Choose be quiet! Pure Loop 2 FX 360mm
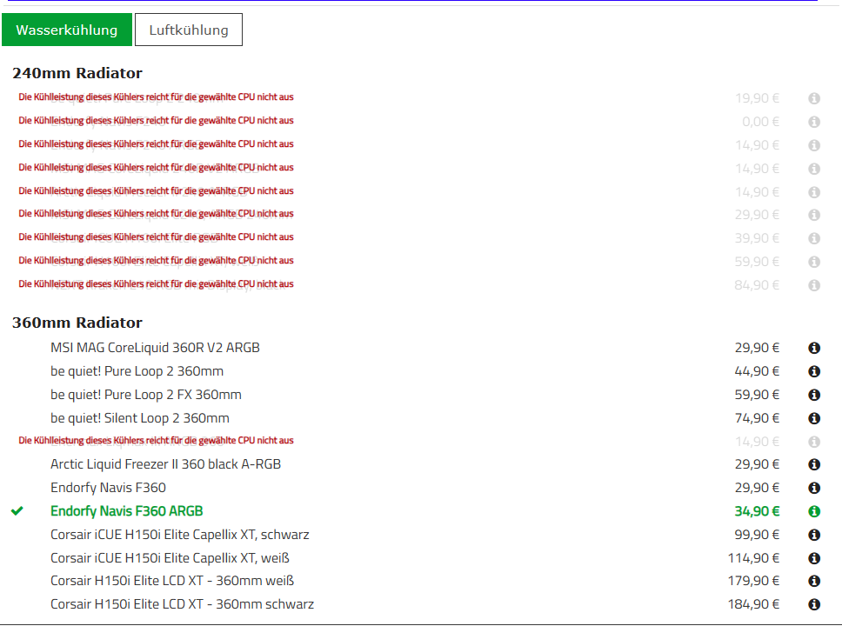Viewport: 842px width, 626px height. point(146,395)
